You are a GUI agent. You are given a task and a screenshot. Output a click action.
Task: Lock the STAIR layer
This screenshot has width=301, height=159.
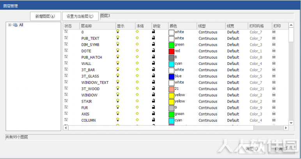tap(153, 101)
